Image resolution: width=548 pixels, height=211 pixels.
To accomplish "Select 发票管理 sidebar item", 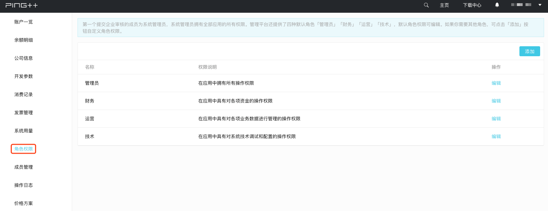I will coord(24,112).
